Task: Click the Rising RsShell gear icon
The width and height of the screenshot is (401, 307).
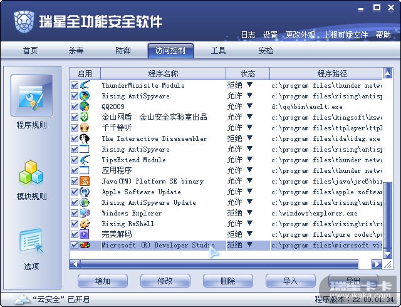Action: coord(85,223)
